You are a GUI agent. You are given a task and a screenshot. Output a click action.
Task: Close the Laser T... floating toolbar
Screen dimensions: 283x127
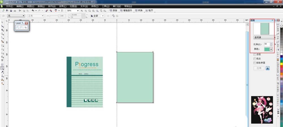pos(26,23)
